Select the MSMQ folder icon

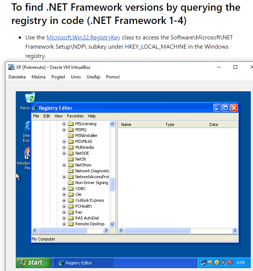71,130
